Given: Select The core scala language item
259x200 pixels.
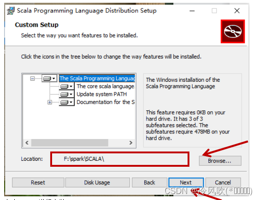Looking at the screenshot, I should tap(106, 86).
